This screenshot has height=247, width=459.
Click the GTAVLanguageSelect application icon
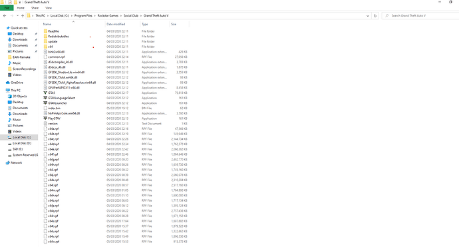[x=45, y=98]
